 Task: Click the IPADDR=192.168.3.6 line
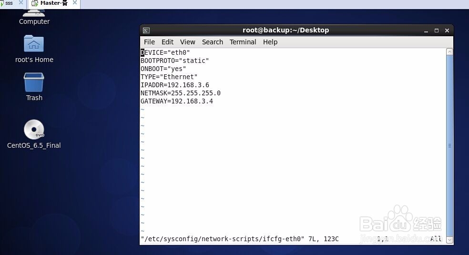point(174,85)
